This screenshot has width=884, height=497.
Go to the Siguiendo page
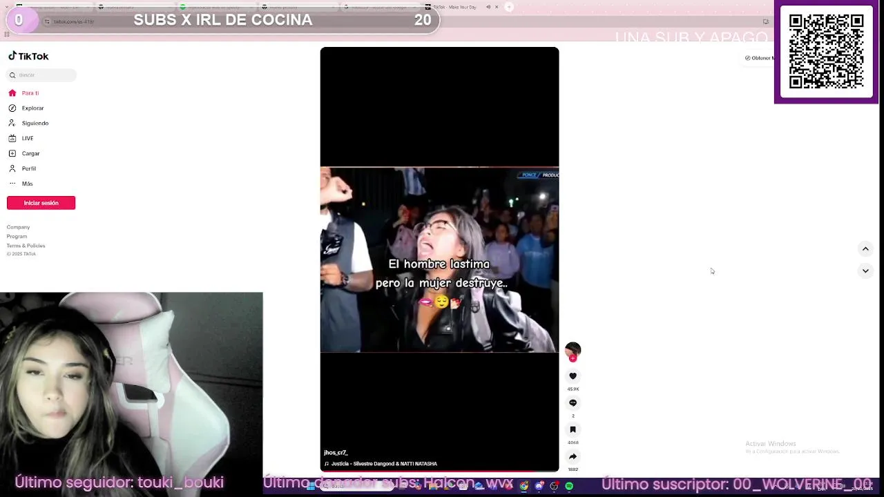pos(28,123)
